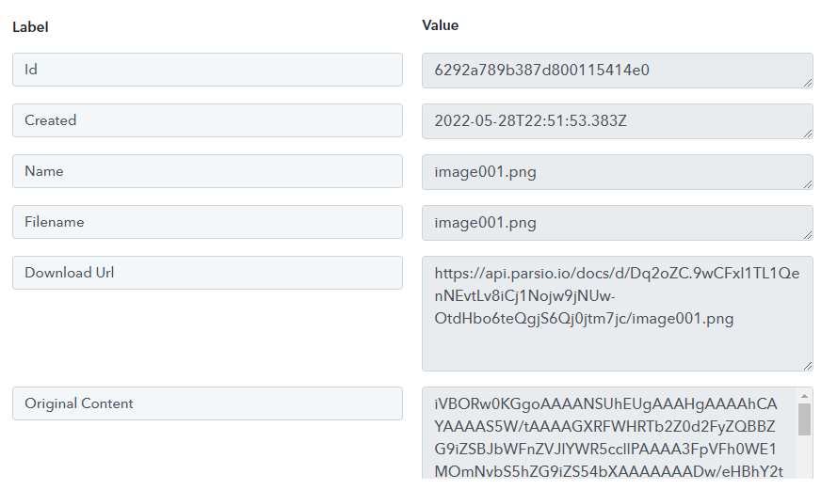821x490 pixels.
Task: Click the resize grip on Filename value box
Action: coord(808,235)
